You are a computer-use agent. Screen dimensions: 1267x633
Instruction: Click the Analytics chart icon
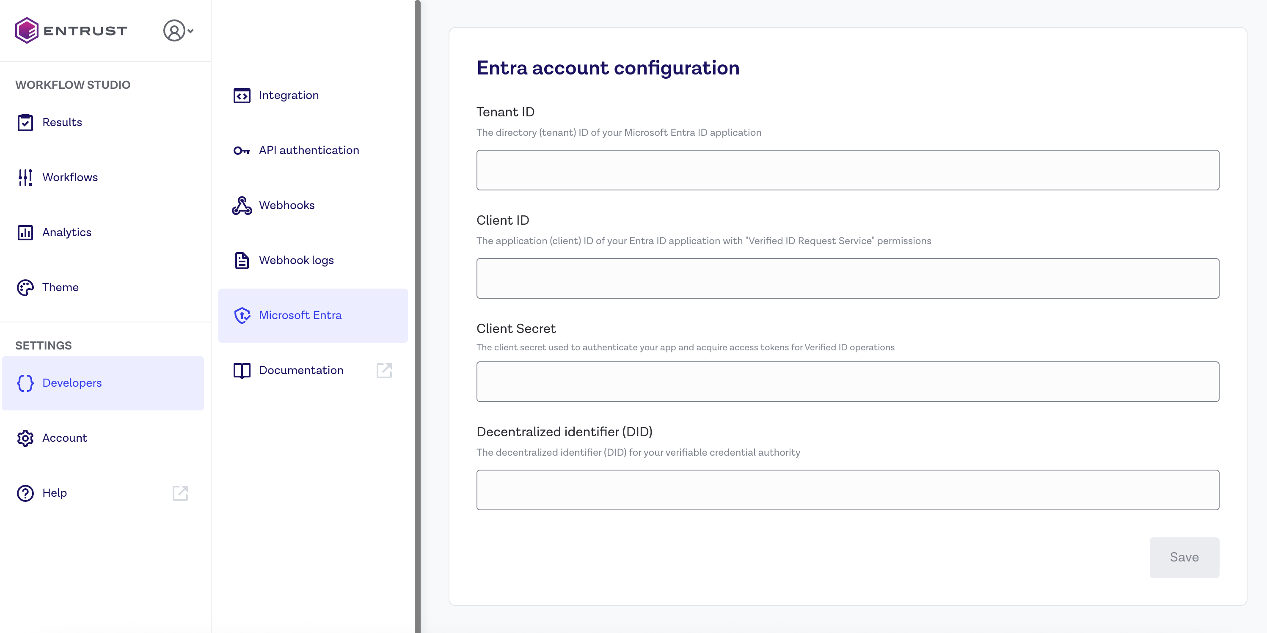[x=25, y=233]
